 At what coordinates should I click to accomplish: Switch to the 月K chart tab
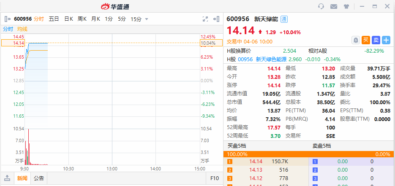tap(96, 19)
